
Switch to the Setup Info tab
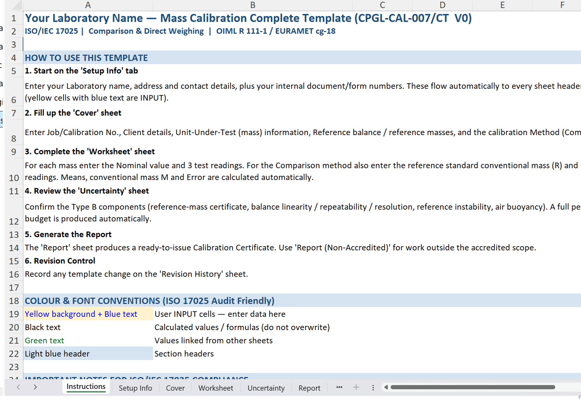[135, 388]
